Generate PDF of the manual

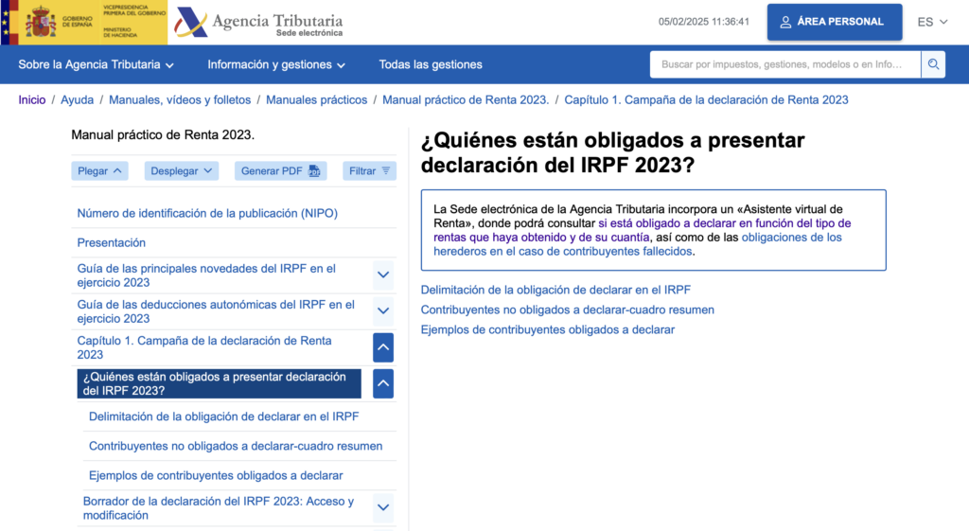[x=280, y=171]
